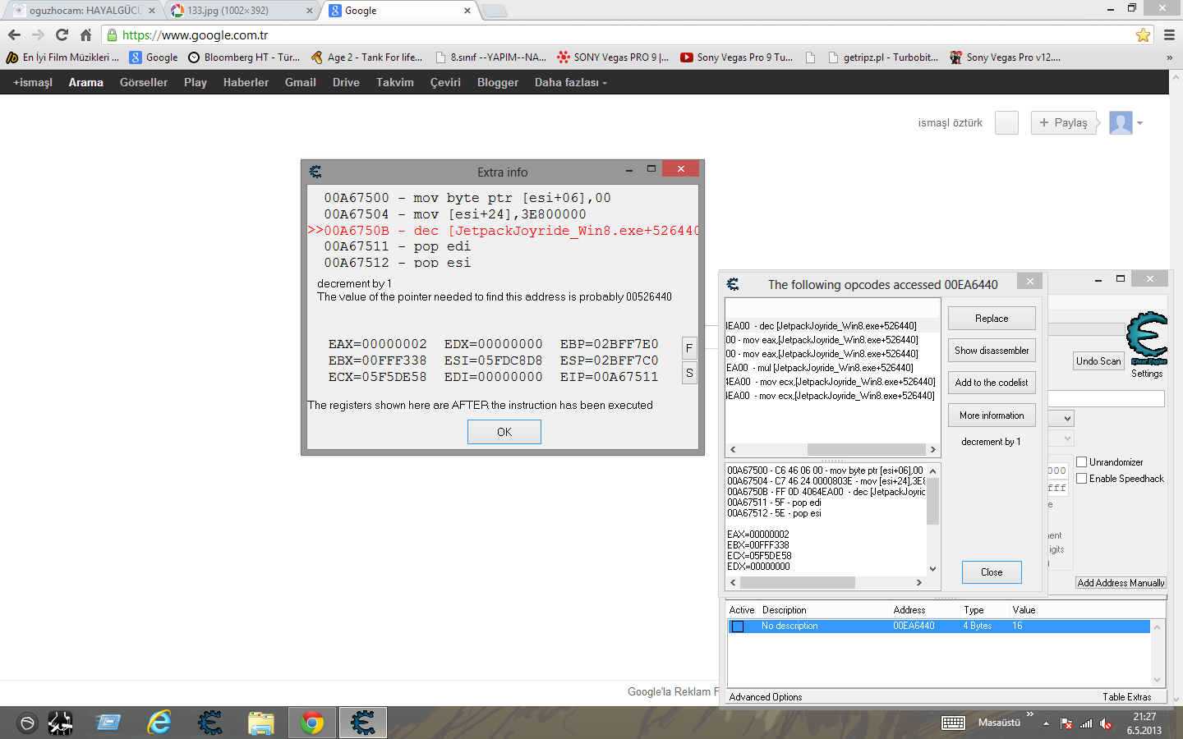The height and width of the screenshot is (739, 1183).
Task: Open File Explorer from the taskbar
Action: [x=261, y=723]
